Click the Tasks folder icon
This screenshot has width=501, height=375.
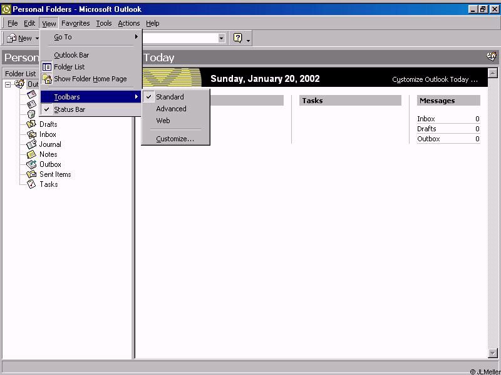pos(31,184)
